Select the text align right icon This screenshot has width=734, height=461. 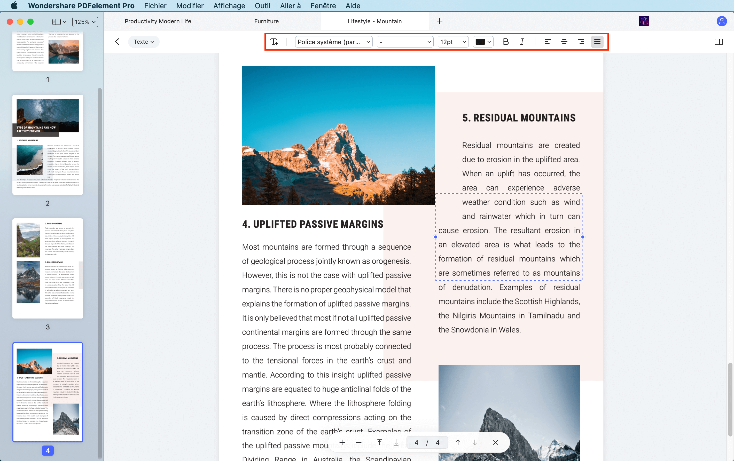[x=581, y=41]
